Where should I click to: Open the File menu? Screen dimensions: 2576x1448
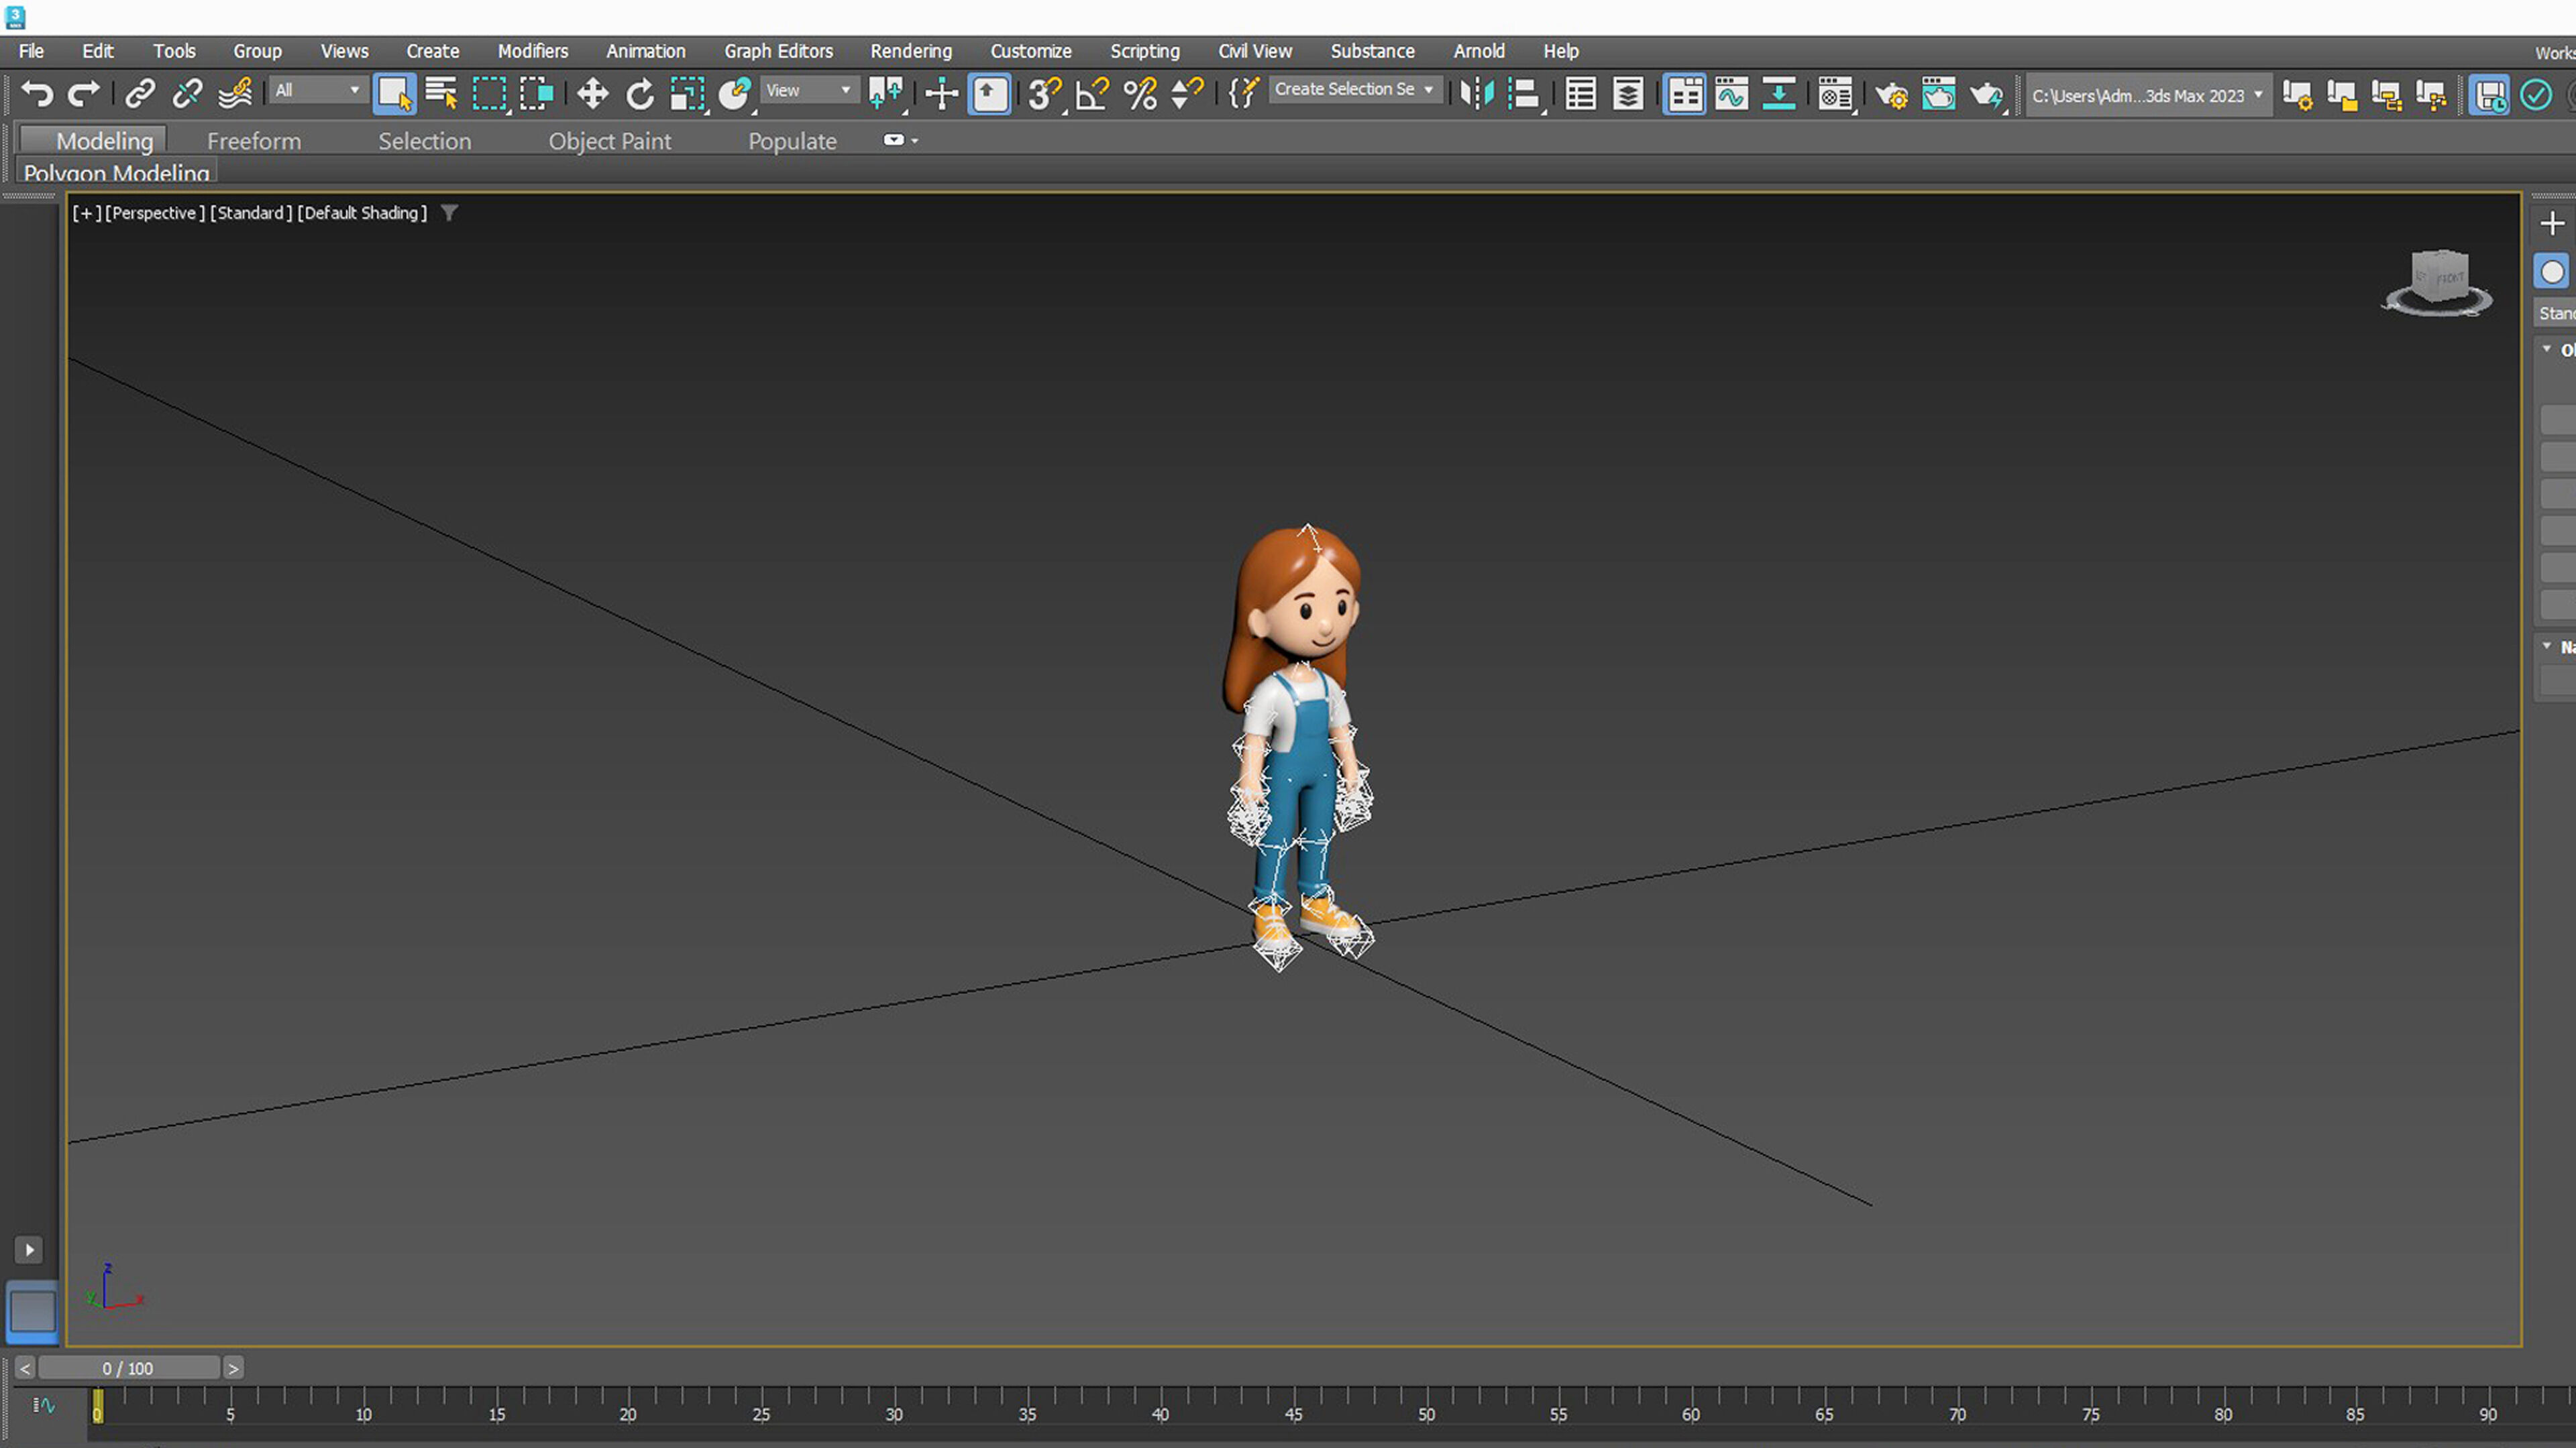(31, 51)
